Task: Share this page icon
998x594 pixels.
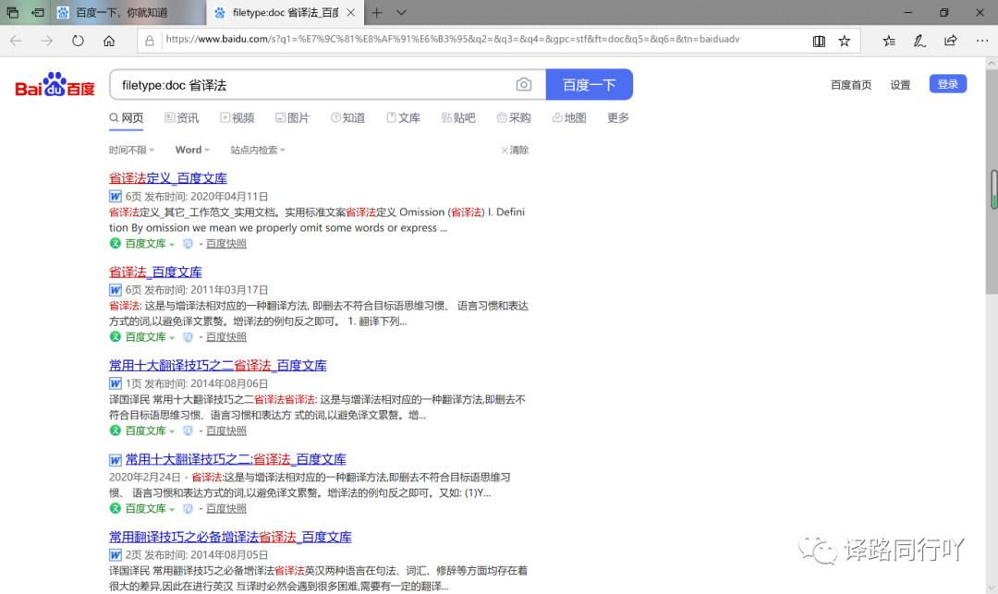Action: pos(950,41)
